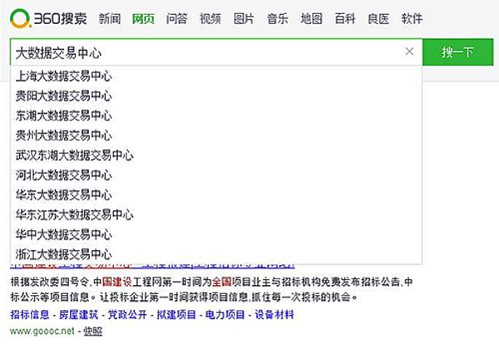Open the 快照 cached page link
Image resolution: width=499 pixels, height=344 pixels.
coord(92,332)
